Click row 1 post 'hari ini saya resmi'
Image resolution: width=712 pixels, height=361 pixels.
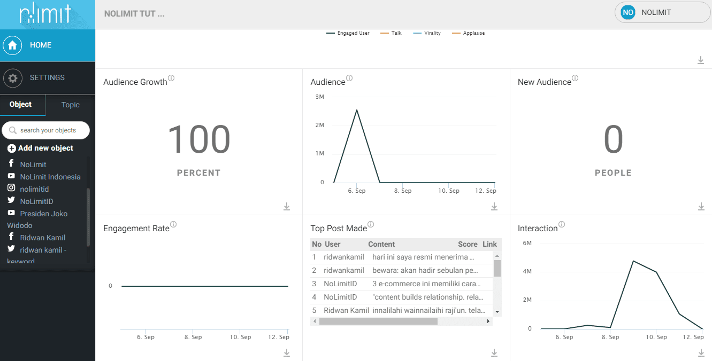(424, 257)
